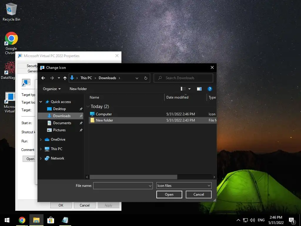Select the New folder item icon
Image resolution: width=301 pixels, height=226 pixels.
pos(92,120)
